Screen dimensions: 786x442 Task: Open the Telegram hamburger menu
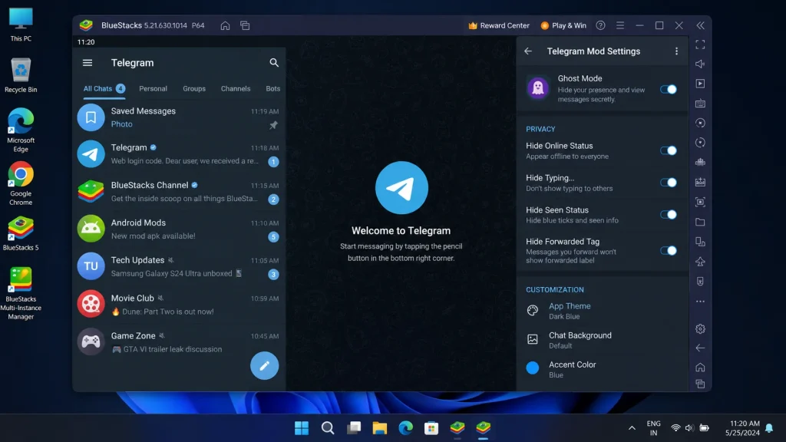tap(88, 63)
